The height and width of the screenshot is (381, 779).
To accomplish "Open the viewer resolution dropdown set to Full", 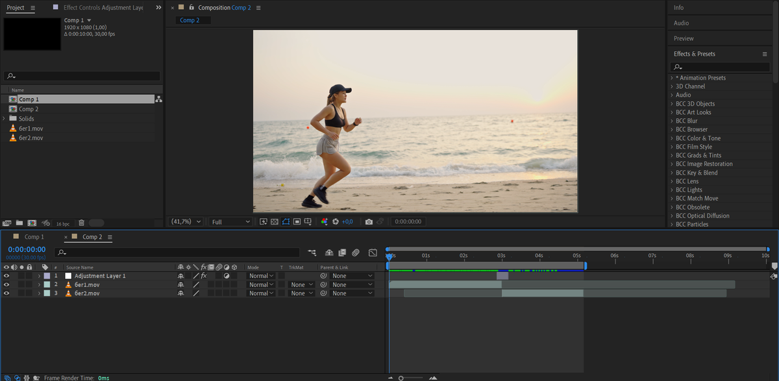I will [x=230, y=222].
